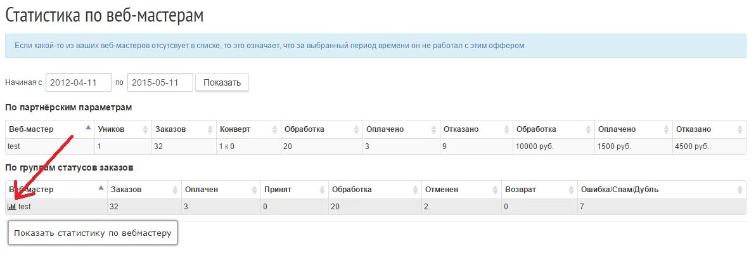Click the sort arrows in Уников column

click(146, 129)
